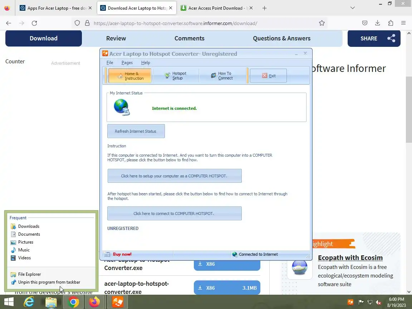Screen dimensions: 412x309
Task: Click network tray icon
Action: point(370,302)
